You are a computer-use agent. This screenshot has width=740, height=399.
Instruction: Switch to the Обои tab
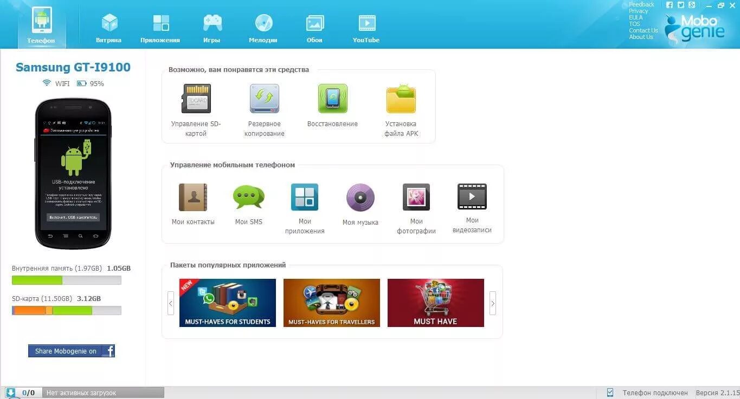(x=314, y=29)
